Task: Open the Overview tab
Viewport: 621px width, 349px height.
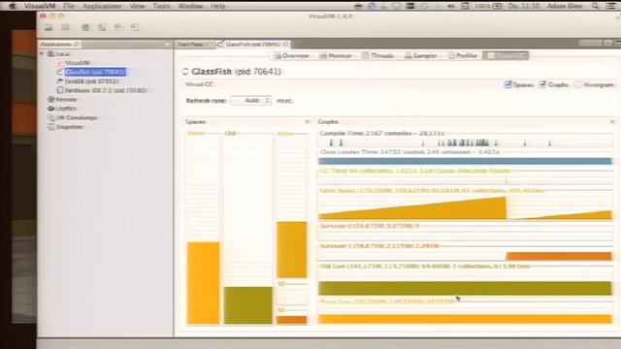Action: [x=292, y=56]
